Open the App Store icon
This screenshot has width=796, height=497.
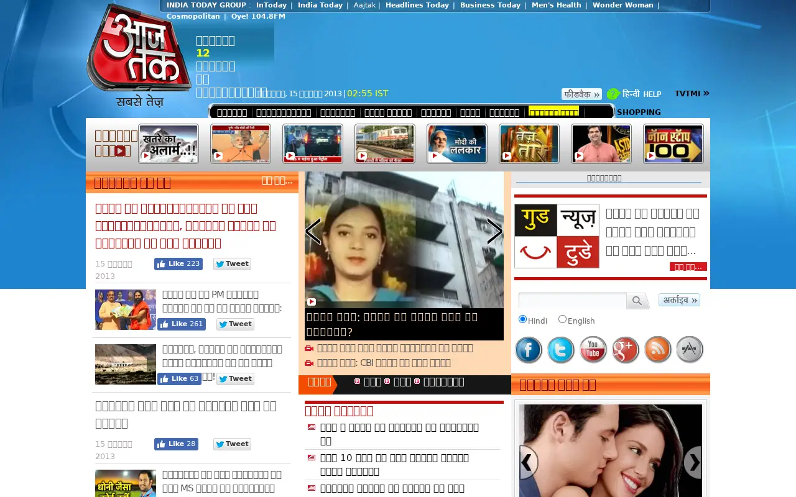pyautogui.click(x=690, y=350)
